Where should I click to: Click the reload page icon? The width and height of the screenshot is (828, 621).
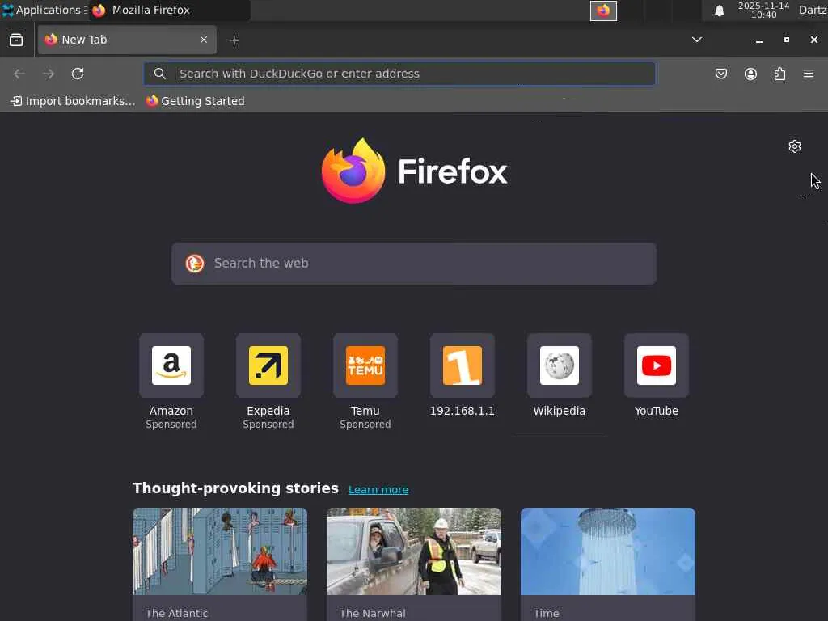point(78,74)
